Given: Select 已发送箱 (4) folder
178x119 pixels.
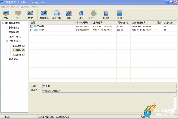Looking at the screenshot, I should point(15,41).
